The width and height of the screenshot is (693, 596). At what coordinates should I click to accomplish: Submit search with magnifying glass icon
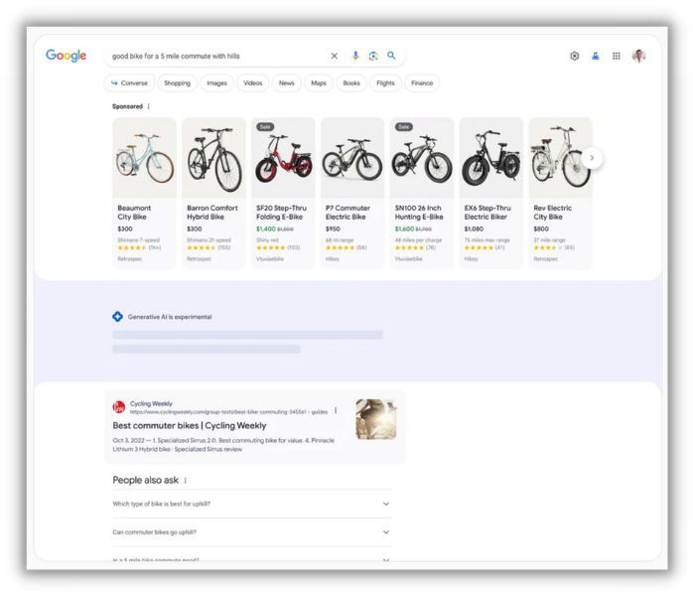pyautogui.click(x=391, y=56)
